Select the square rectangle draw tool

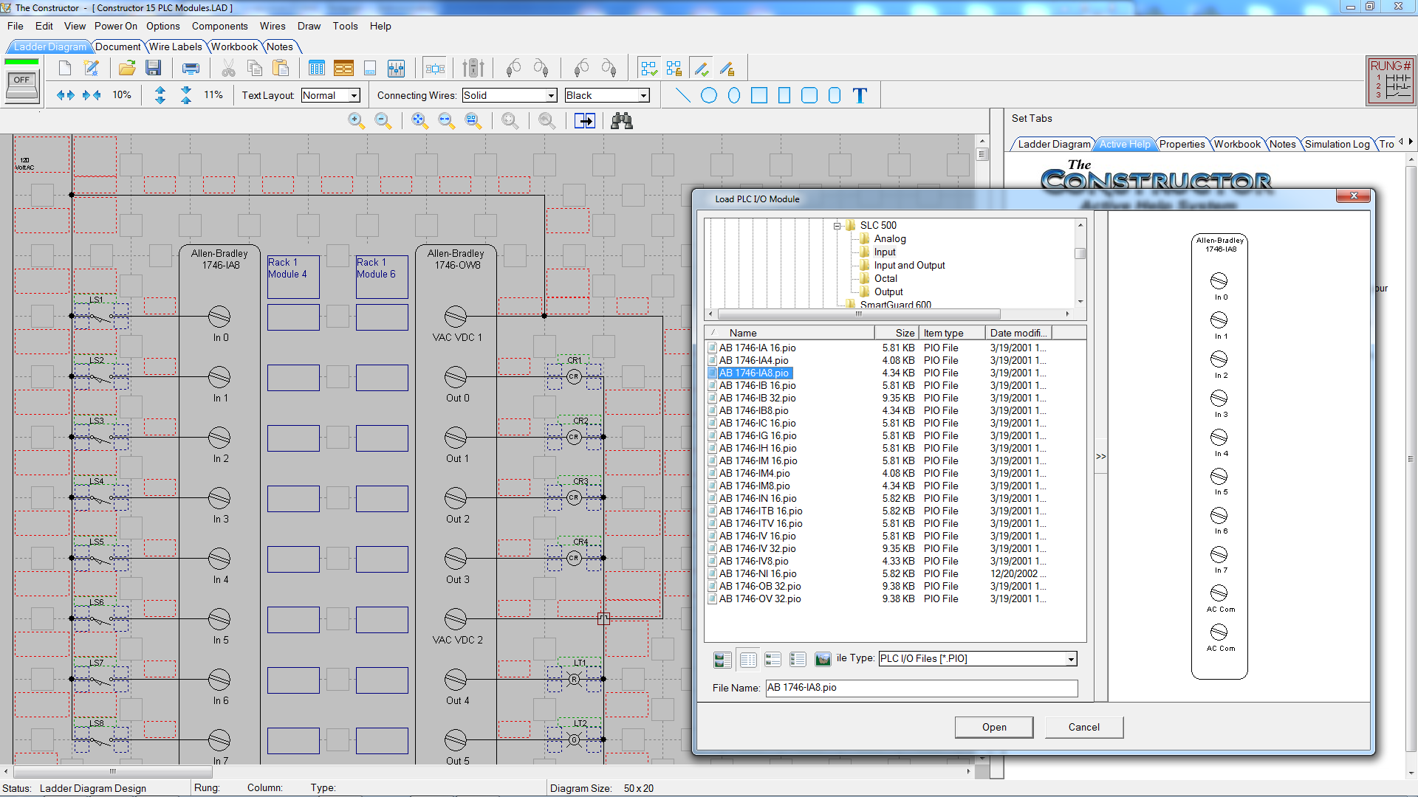pos(759,95)
